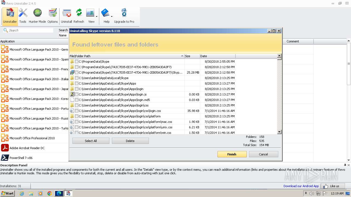This screenshot has width=351, height=197.
Task: Select row login\css\platform\unix.css
Action: 152,127
